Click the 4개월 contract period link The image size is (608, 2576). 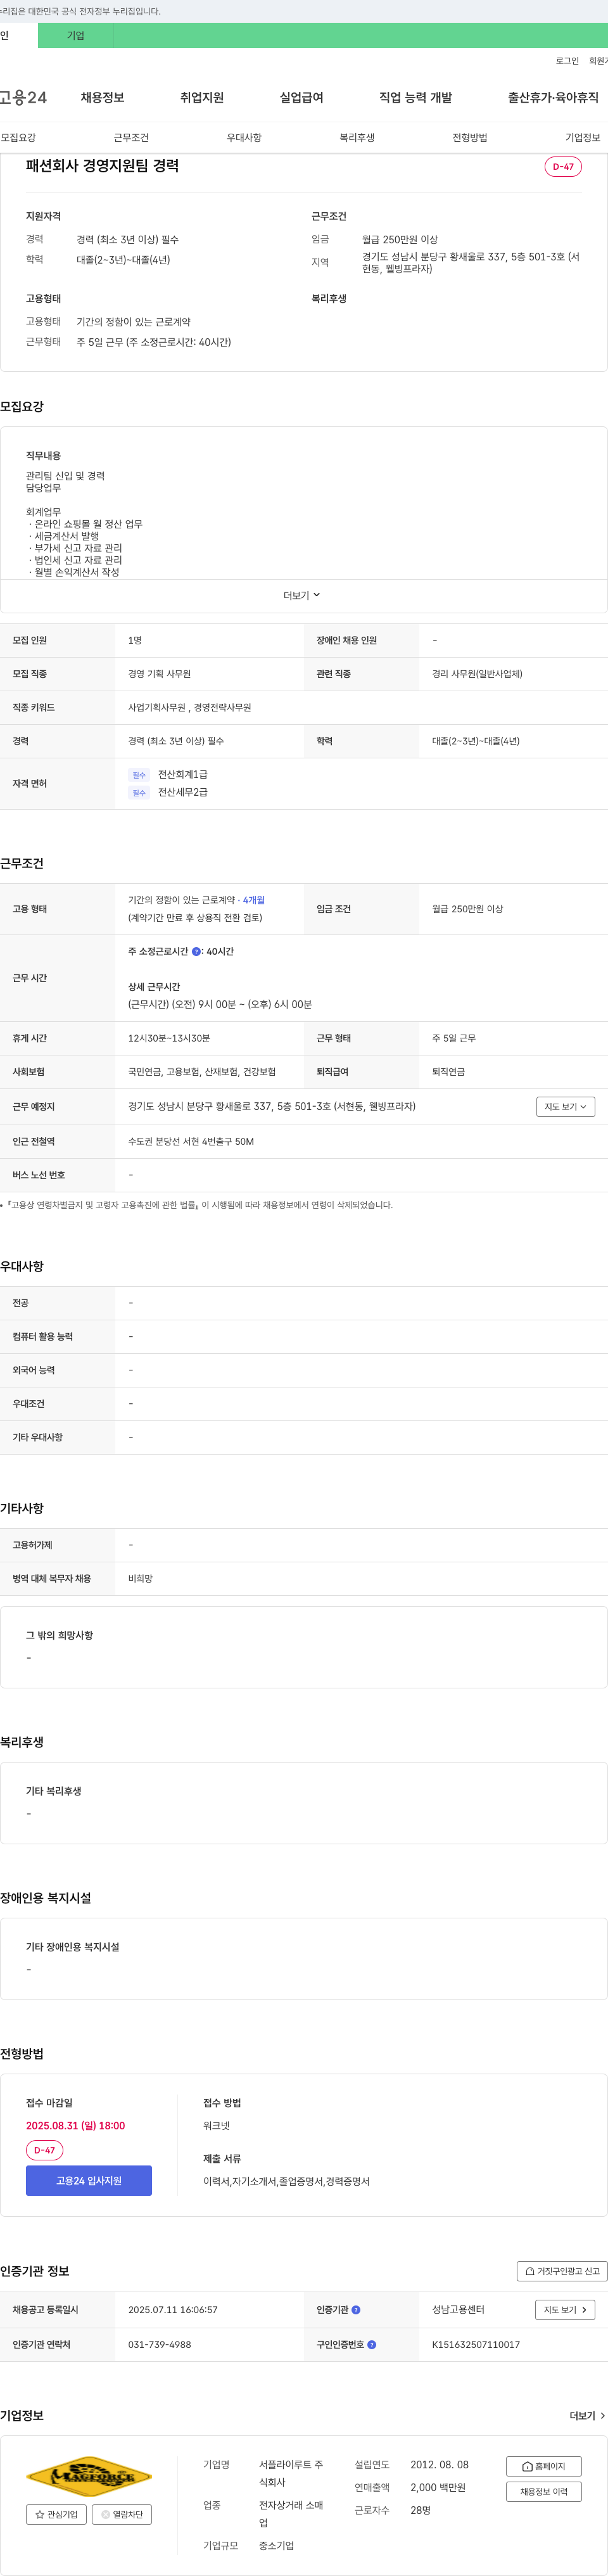254,900
